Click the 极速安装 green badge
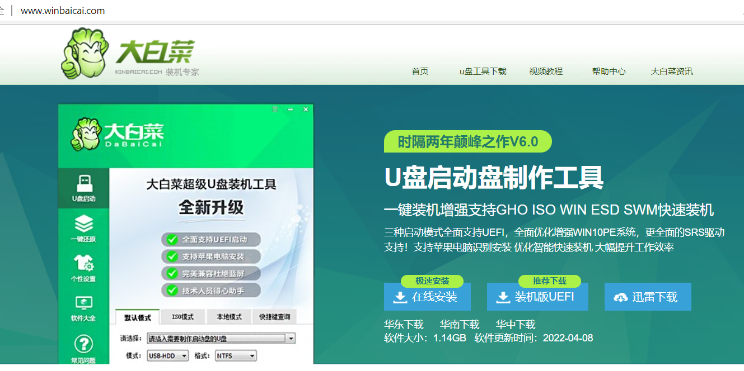Image resolution: width=744 pixels, height=371 pixels. (432, 281)
